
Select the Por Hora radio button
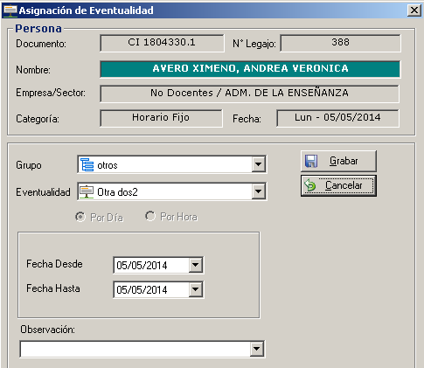tap(150, 216)
